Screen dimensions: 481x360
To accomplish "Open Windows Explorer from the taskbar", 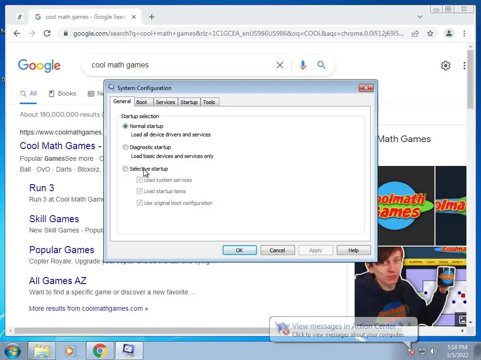I will 42,351.
